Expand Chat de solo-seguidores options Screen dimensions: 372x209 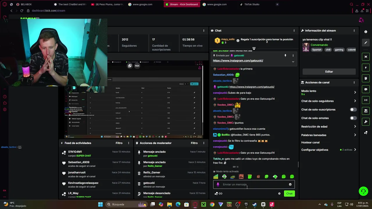[x=355, y=101]
